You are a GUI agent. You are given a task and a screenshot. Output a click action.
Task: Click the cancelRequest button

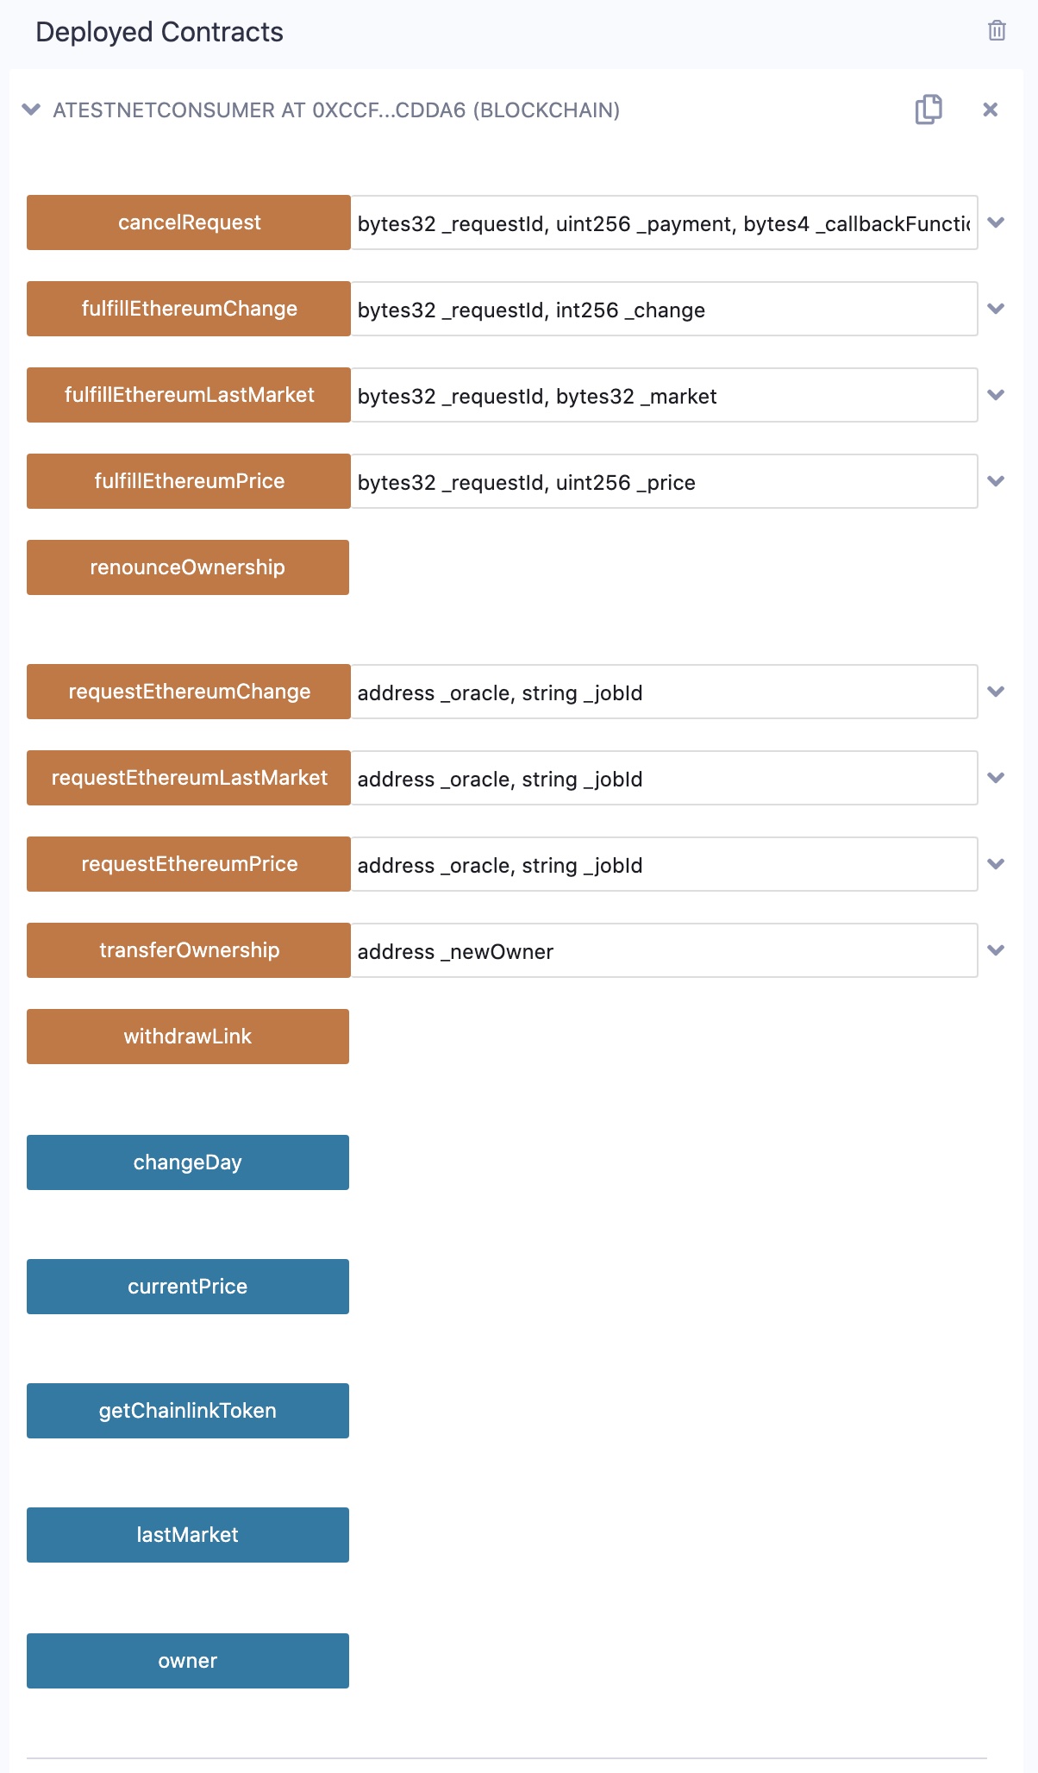coord(189,222)
